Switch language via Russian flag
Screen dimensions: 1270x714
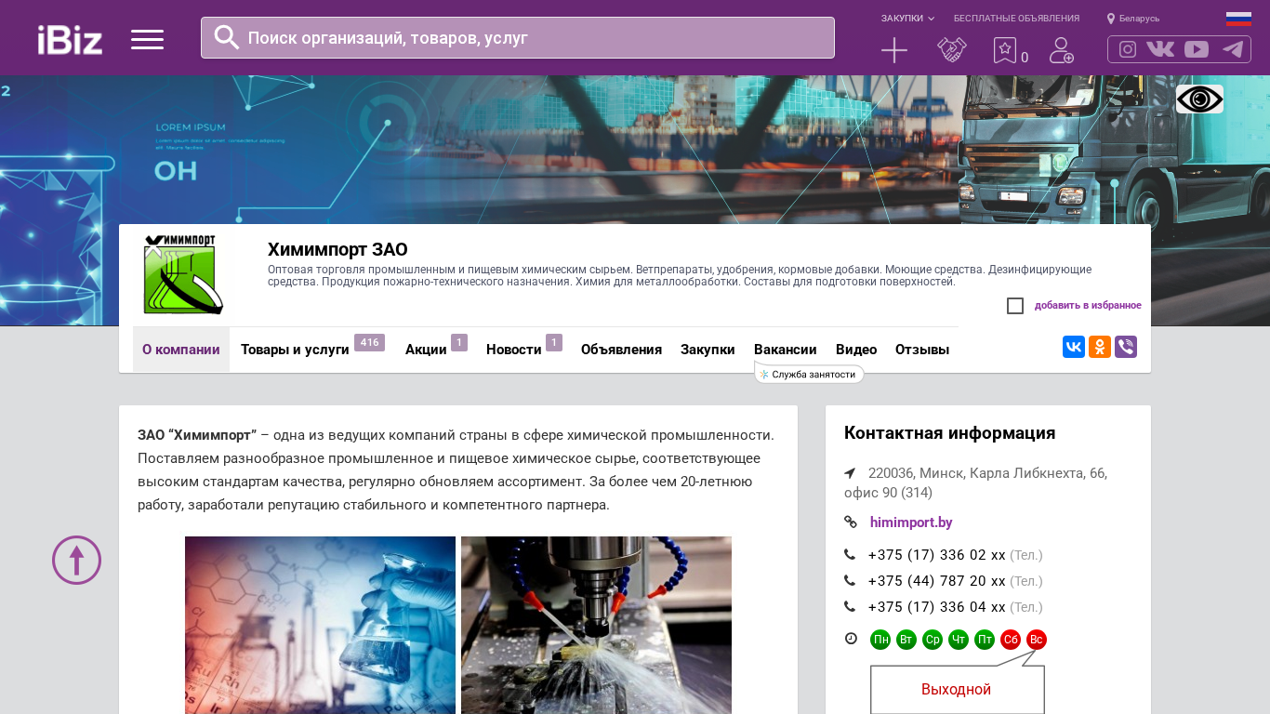[1238, 19]
